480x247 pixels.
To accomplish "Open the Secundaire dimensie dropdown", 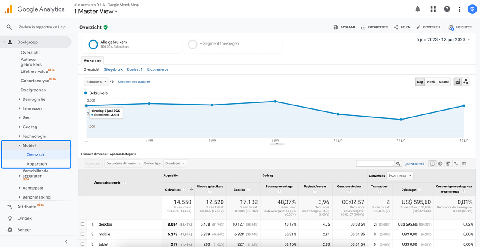I will pos(123,163).
